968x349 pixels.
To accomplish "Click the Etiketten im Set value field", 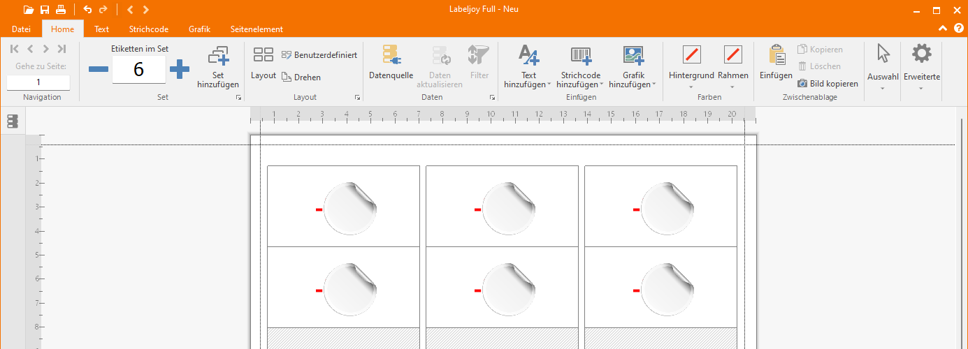I will coord(138,70).
